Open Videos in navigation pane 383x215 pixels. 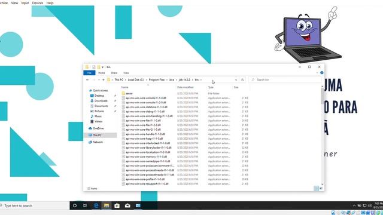[x=98, y=121]
